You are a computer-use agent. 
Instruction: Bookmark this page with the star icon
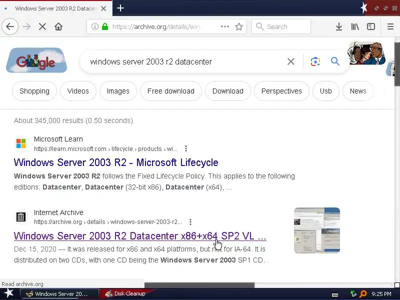(239, 26)
